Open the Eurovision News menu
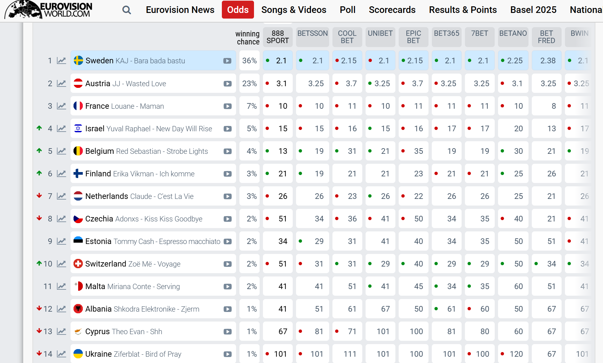Screen dimensions: 603x363 pyautogui.click(x=180, y=10)
